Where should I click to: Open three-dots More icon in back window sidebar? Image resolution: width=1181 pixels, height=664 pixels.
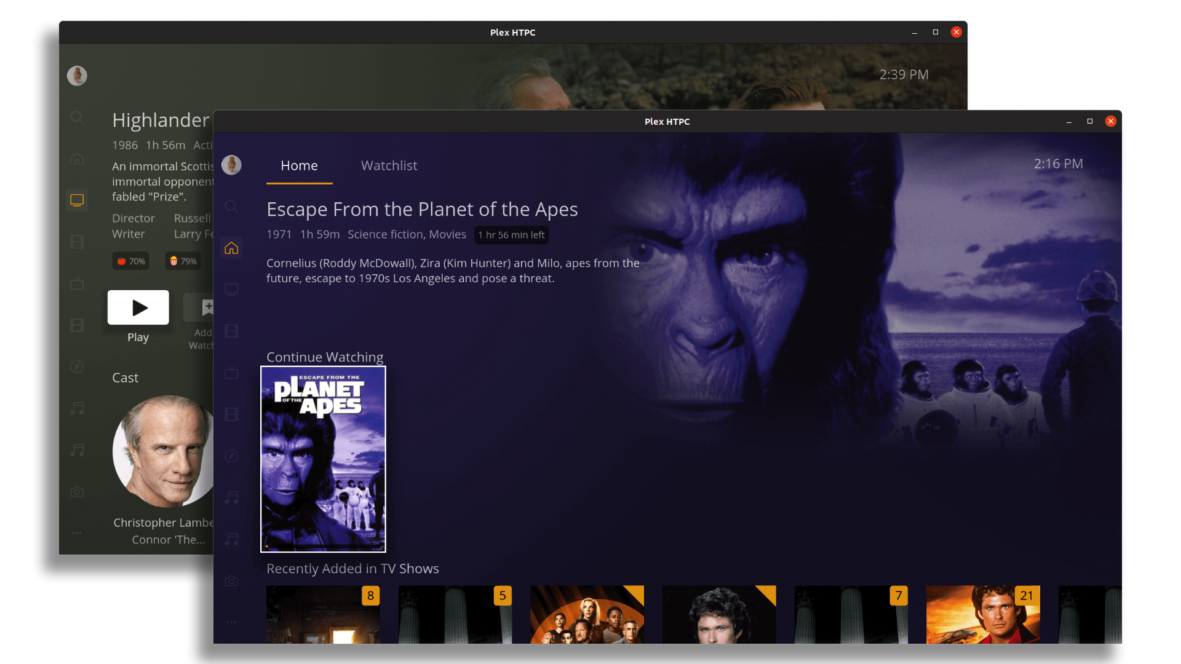coord(77,533)
